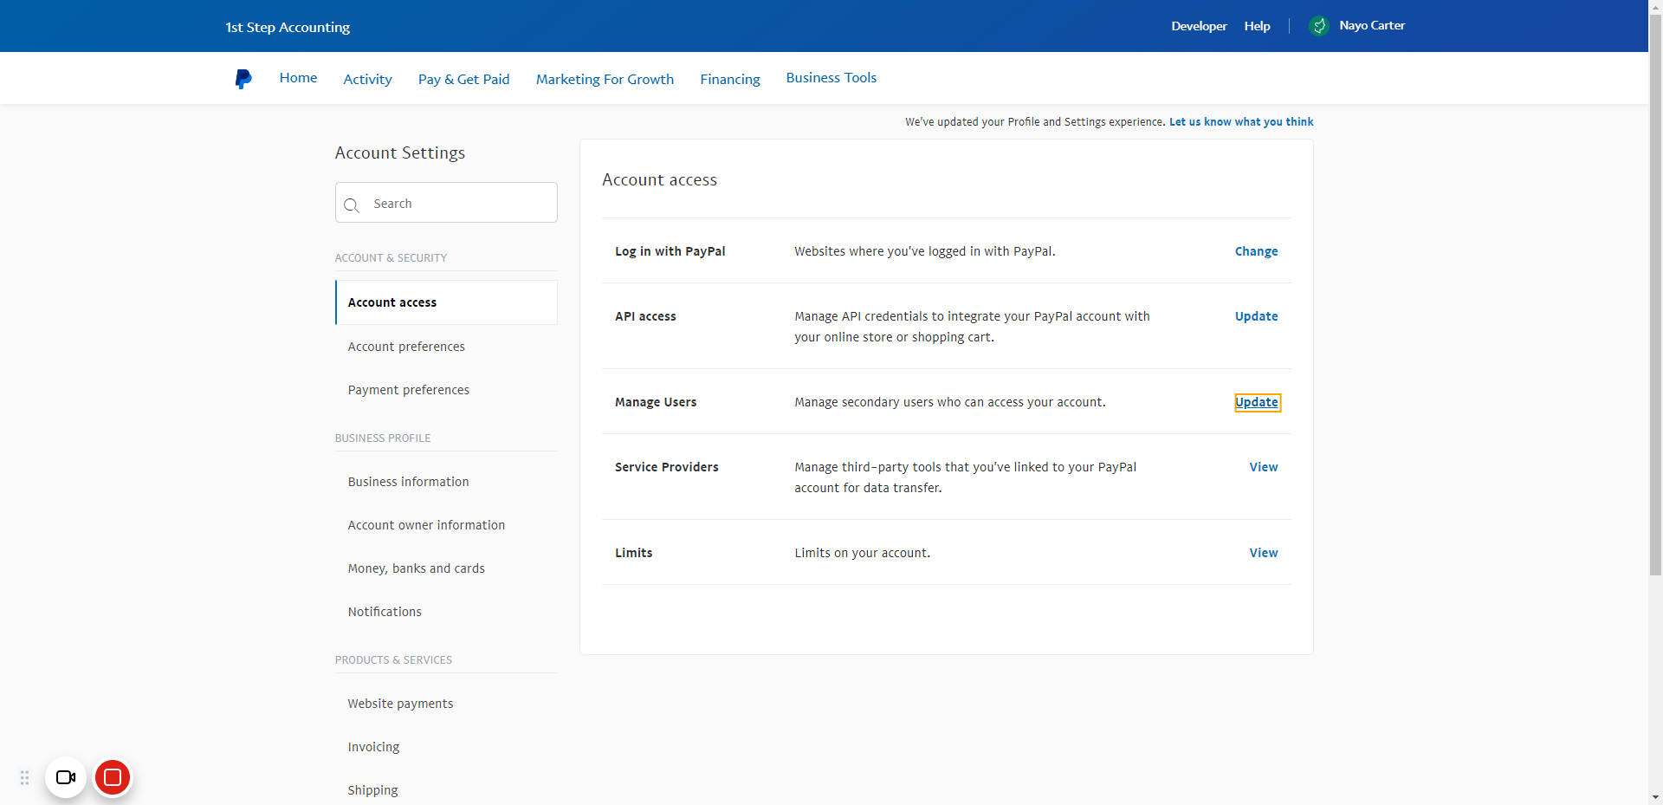
Task: Focus the settings Search field
Action: pos(446,203)
